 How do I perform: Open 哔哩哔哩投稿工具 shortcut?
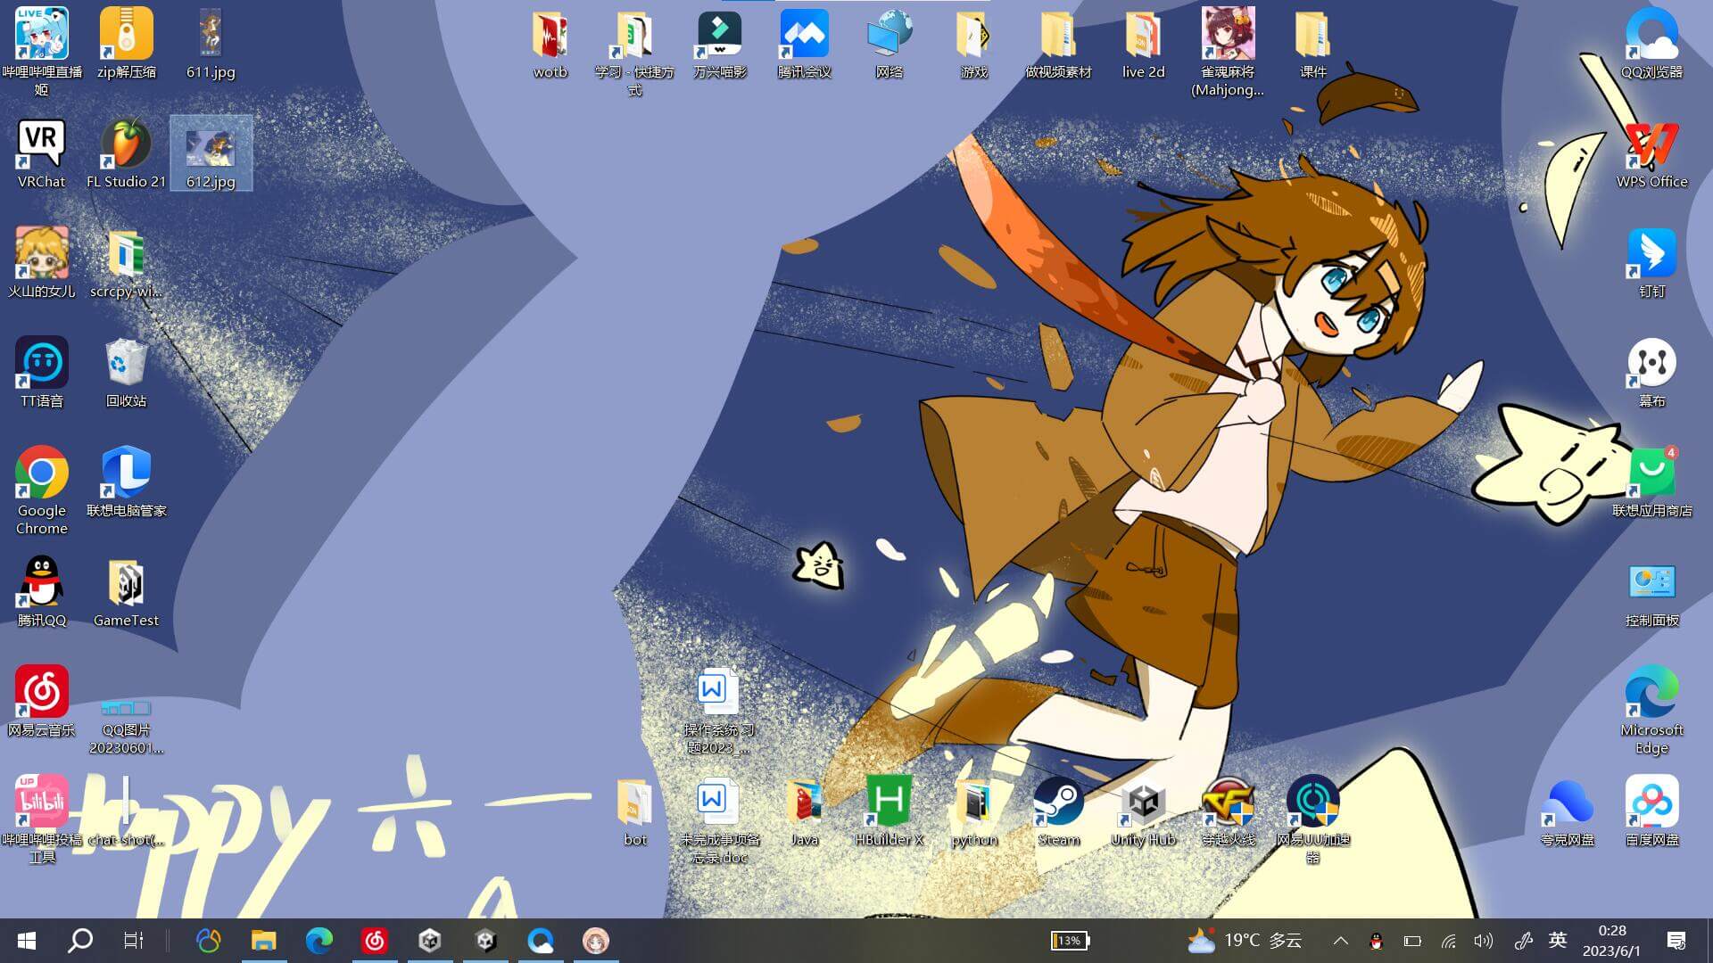click(x=41, y=819)
